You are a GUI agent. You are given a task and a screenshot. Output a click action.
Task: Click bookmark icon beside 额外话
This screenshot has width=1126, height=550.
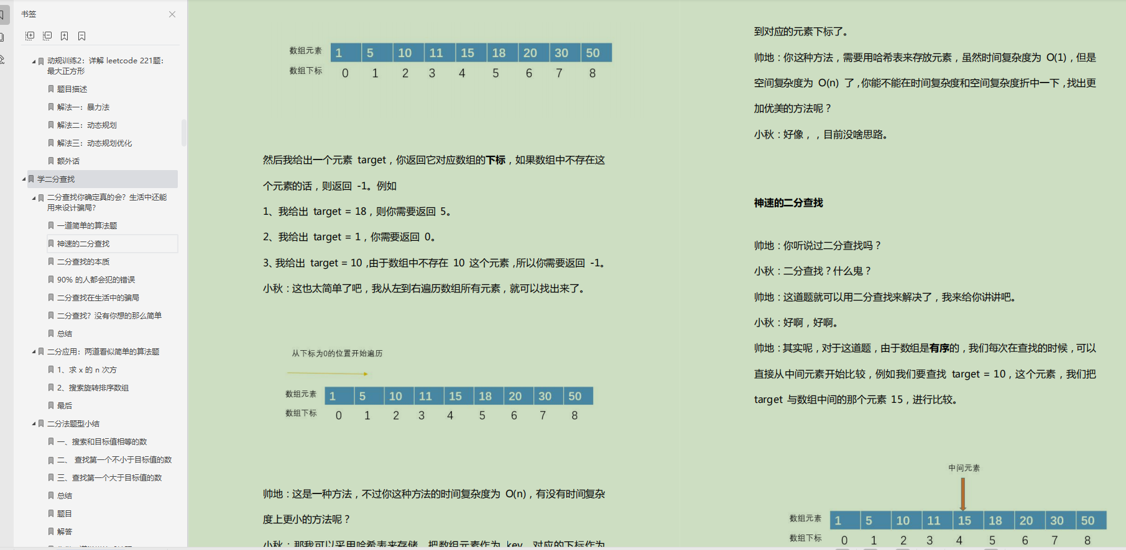[x=51, y=161]
